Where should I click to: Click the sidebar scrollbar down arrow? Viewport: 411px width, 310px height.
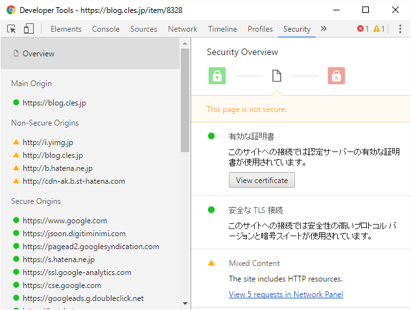click(185, 303)
